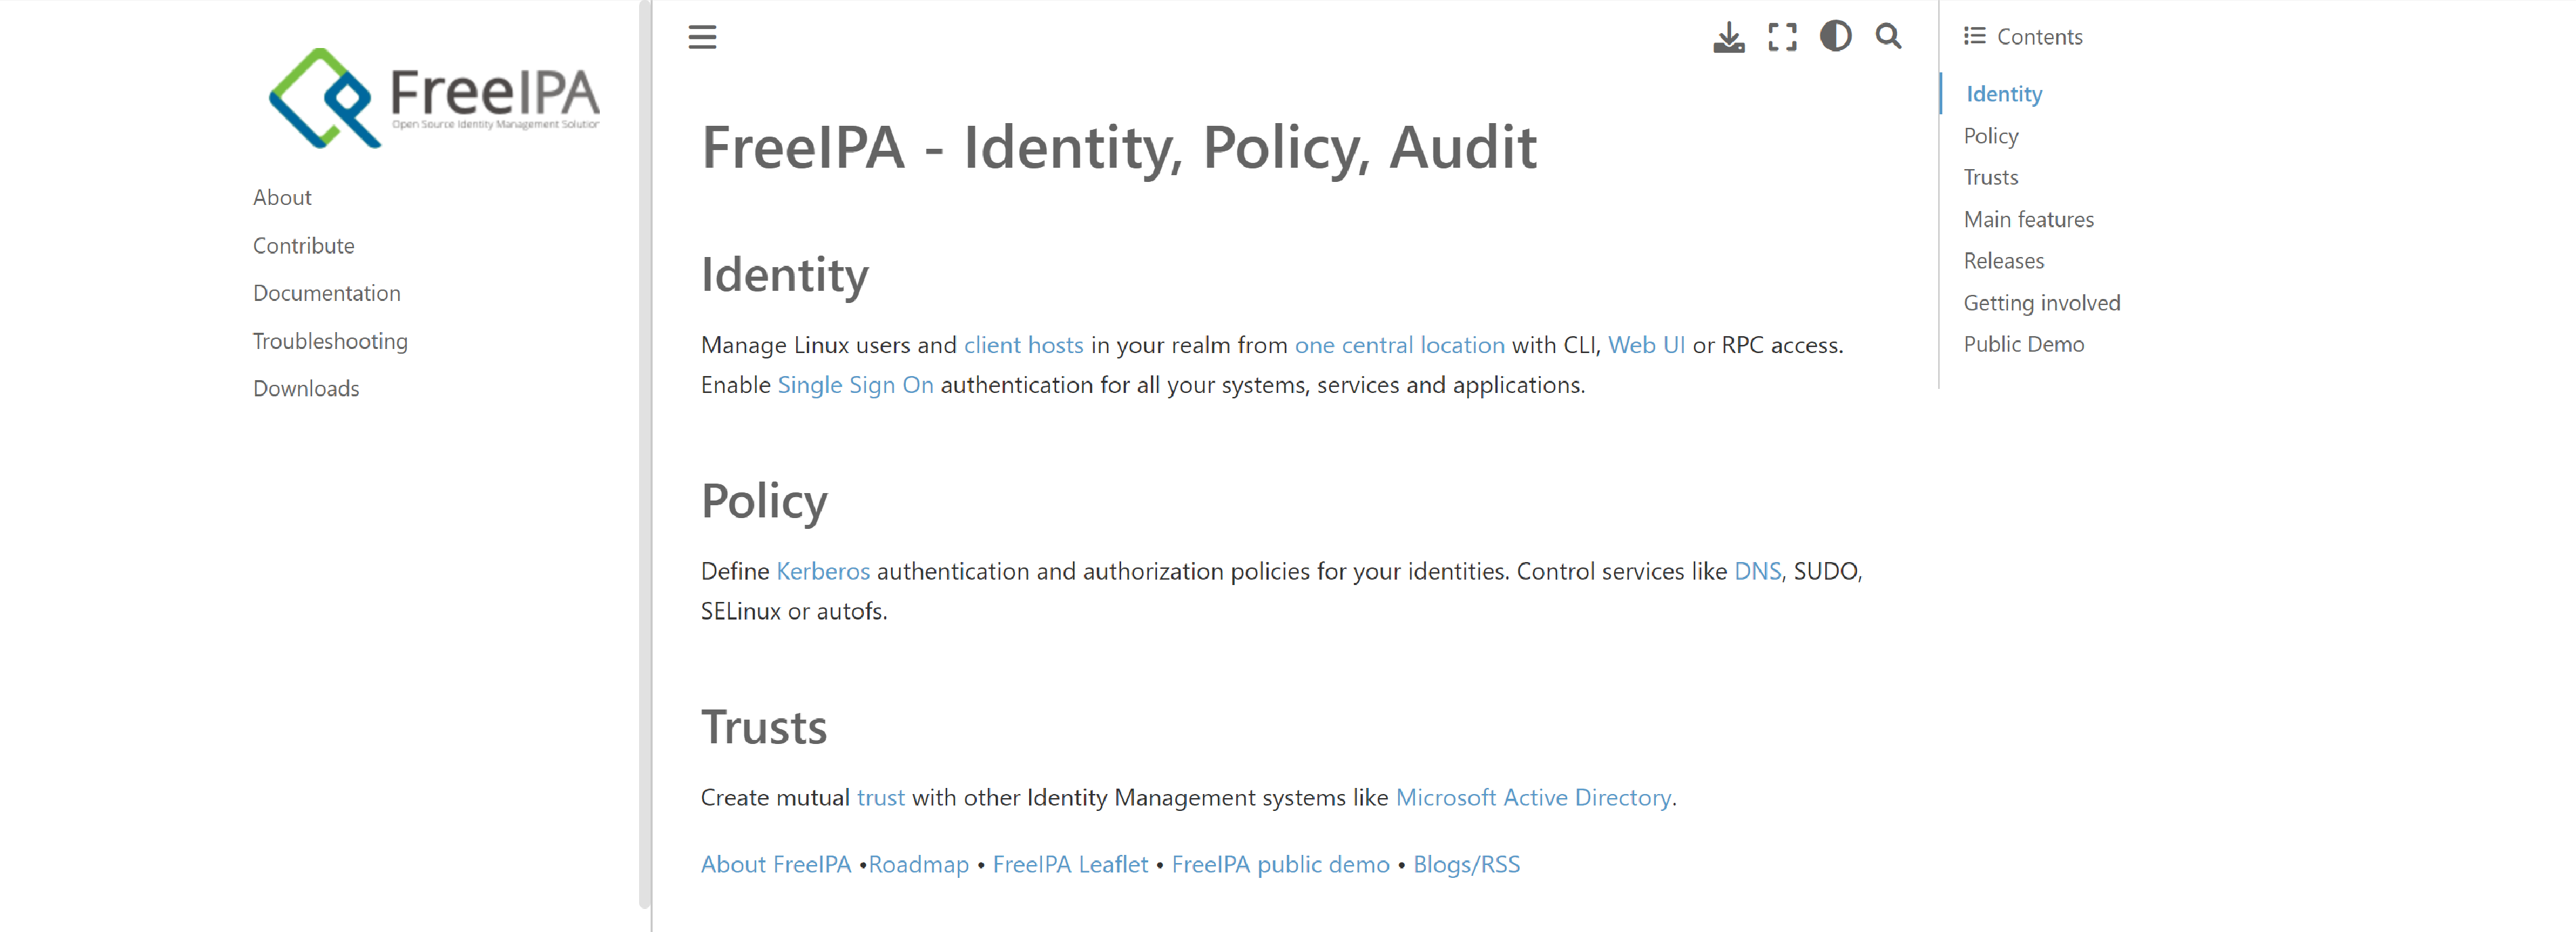This screenshot has height=932, width=2576.
Task: Jump to Policy in Contents
Action: (1991, 136)
